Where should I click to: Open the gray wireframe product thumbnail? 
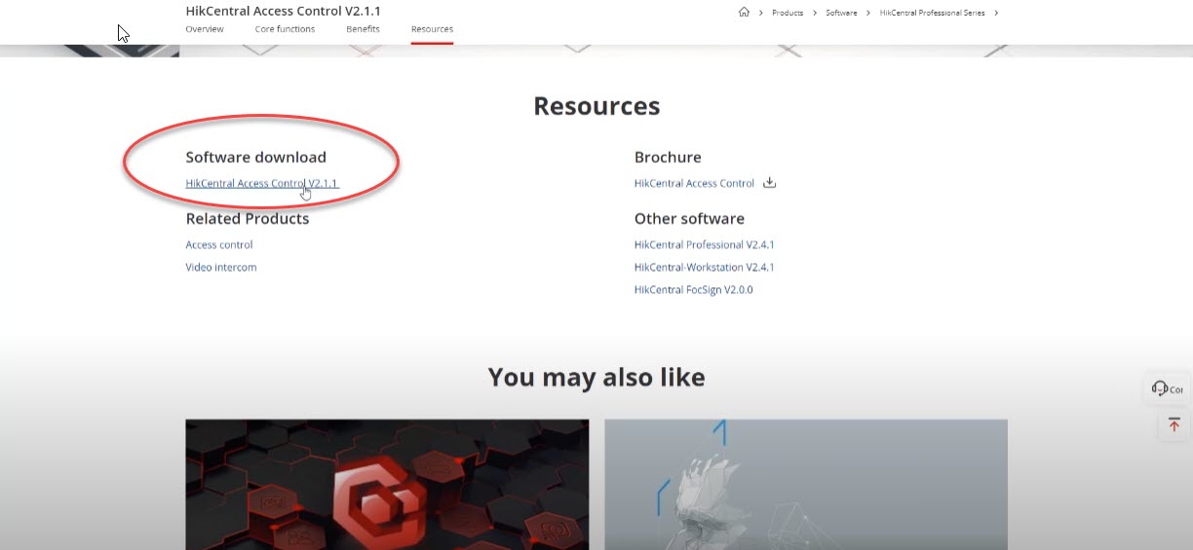[805, 484]
